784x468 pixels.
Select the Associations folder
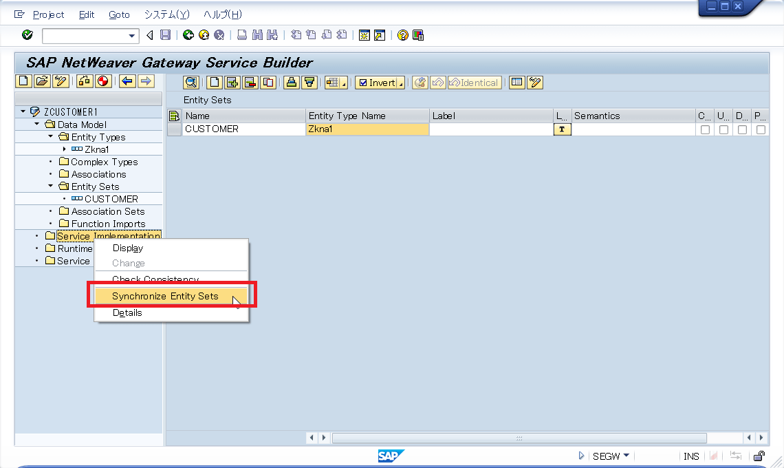[x=98, y=174]
